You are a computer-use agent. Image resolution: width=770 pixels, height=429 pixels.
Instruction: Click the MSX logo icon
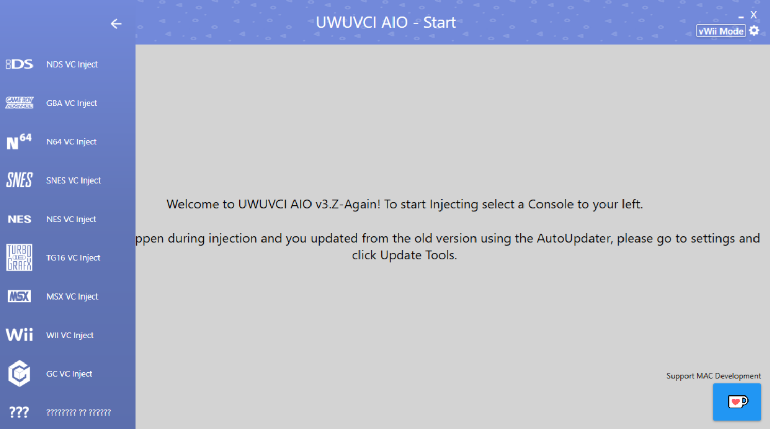pos(19,296)
